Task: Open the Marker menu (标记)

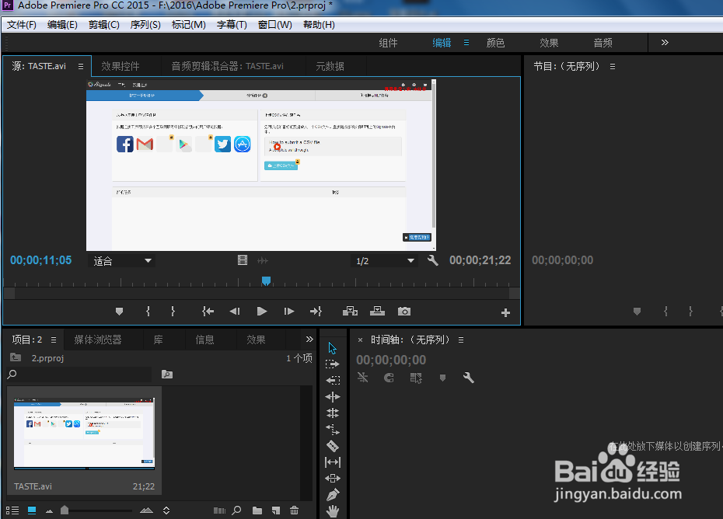Action: pyautogui.click(x=189, y=24)
